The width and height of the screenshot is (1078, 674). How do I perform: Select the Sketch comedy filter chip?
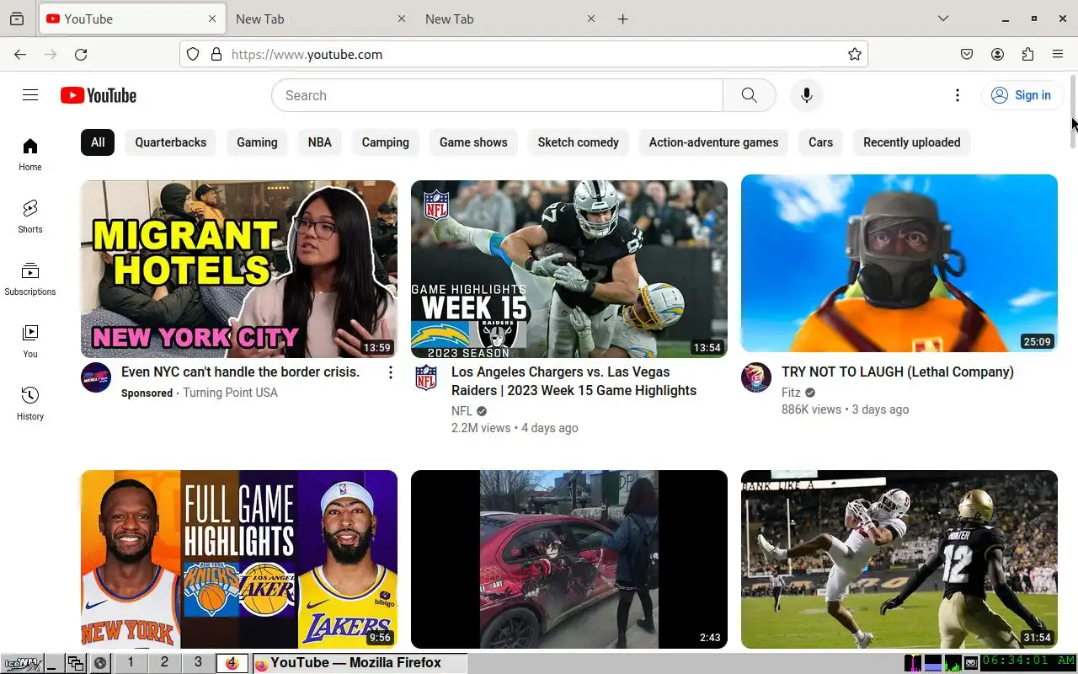pyautogui.click(x=579, y=142)
